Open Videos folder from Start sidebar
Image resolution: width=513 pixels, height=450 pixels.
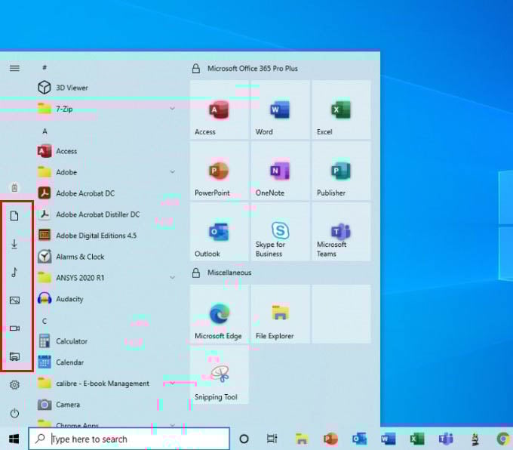[14, 328]
